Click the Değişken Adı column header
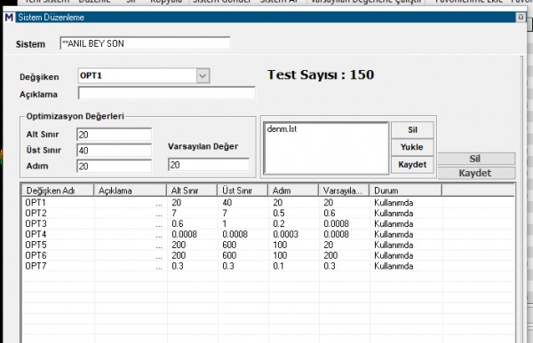This screenshot has height=343, width=533. tap(58, 191)
